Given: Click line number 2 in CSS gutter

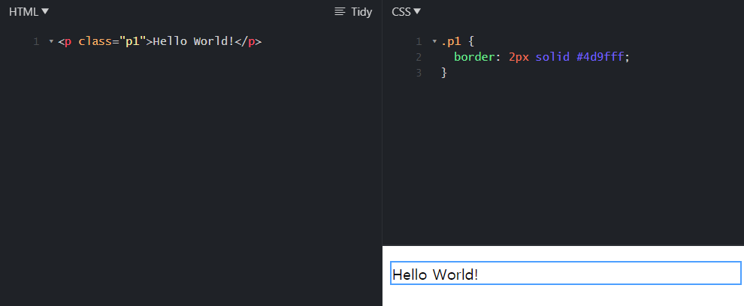Looking at the screenshot, I should pyautogui.click(x=419, y=57).
